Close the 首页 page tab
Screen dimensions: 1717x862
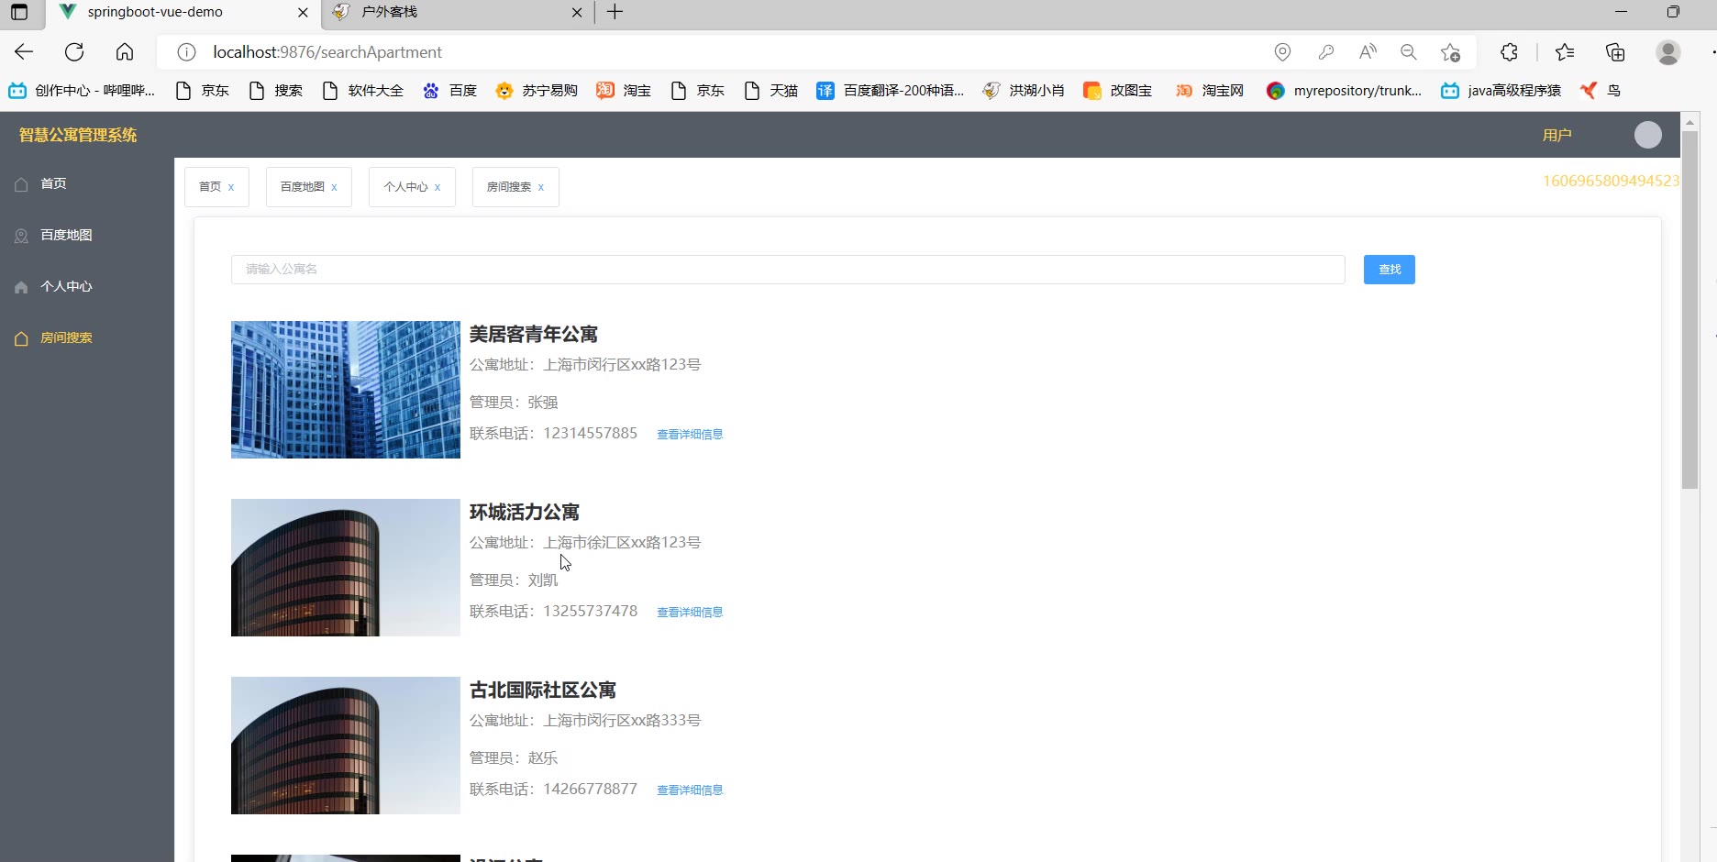pos(231,187)
